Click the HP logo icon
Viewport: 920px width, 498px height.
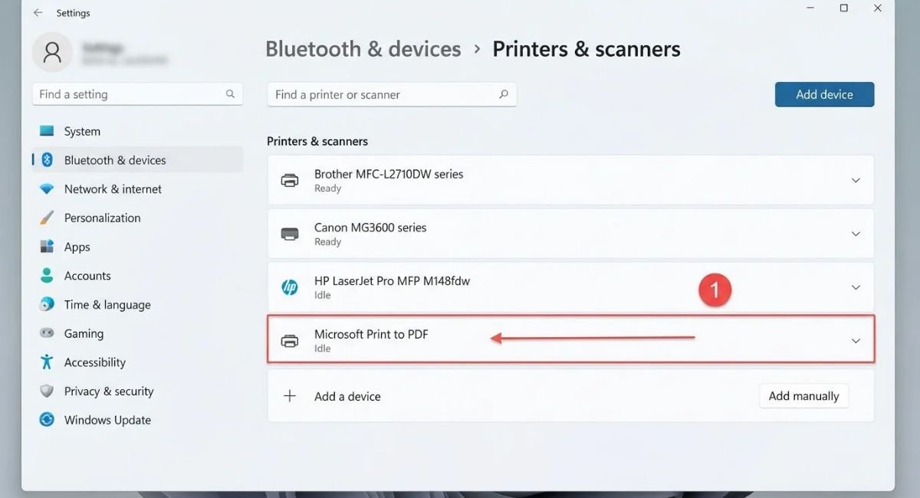290,287
